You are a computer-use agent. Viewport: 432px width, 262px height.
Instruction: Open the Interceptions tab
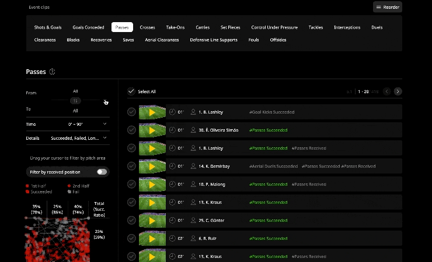(x=347, y=27)
